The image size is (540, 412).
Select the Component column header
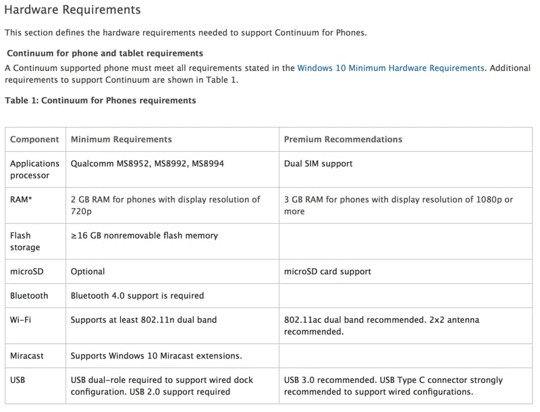[x=34, y=139]
